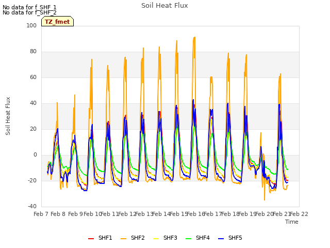The image size is (330, 248).
Task: Click the 'No data for f_SHF_1' message
Action: point(29,7)
